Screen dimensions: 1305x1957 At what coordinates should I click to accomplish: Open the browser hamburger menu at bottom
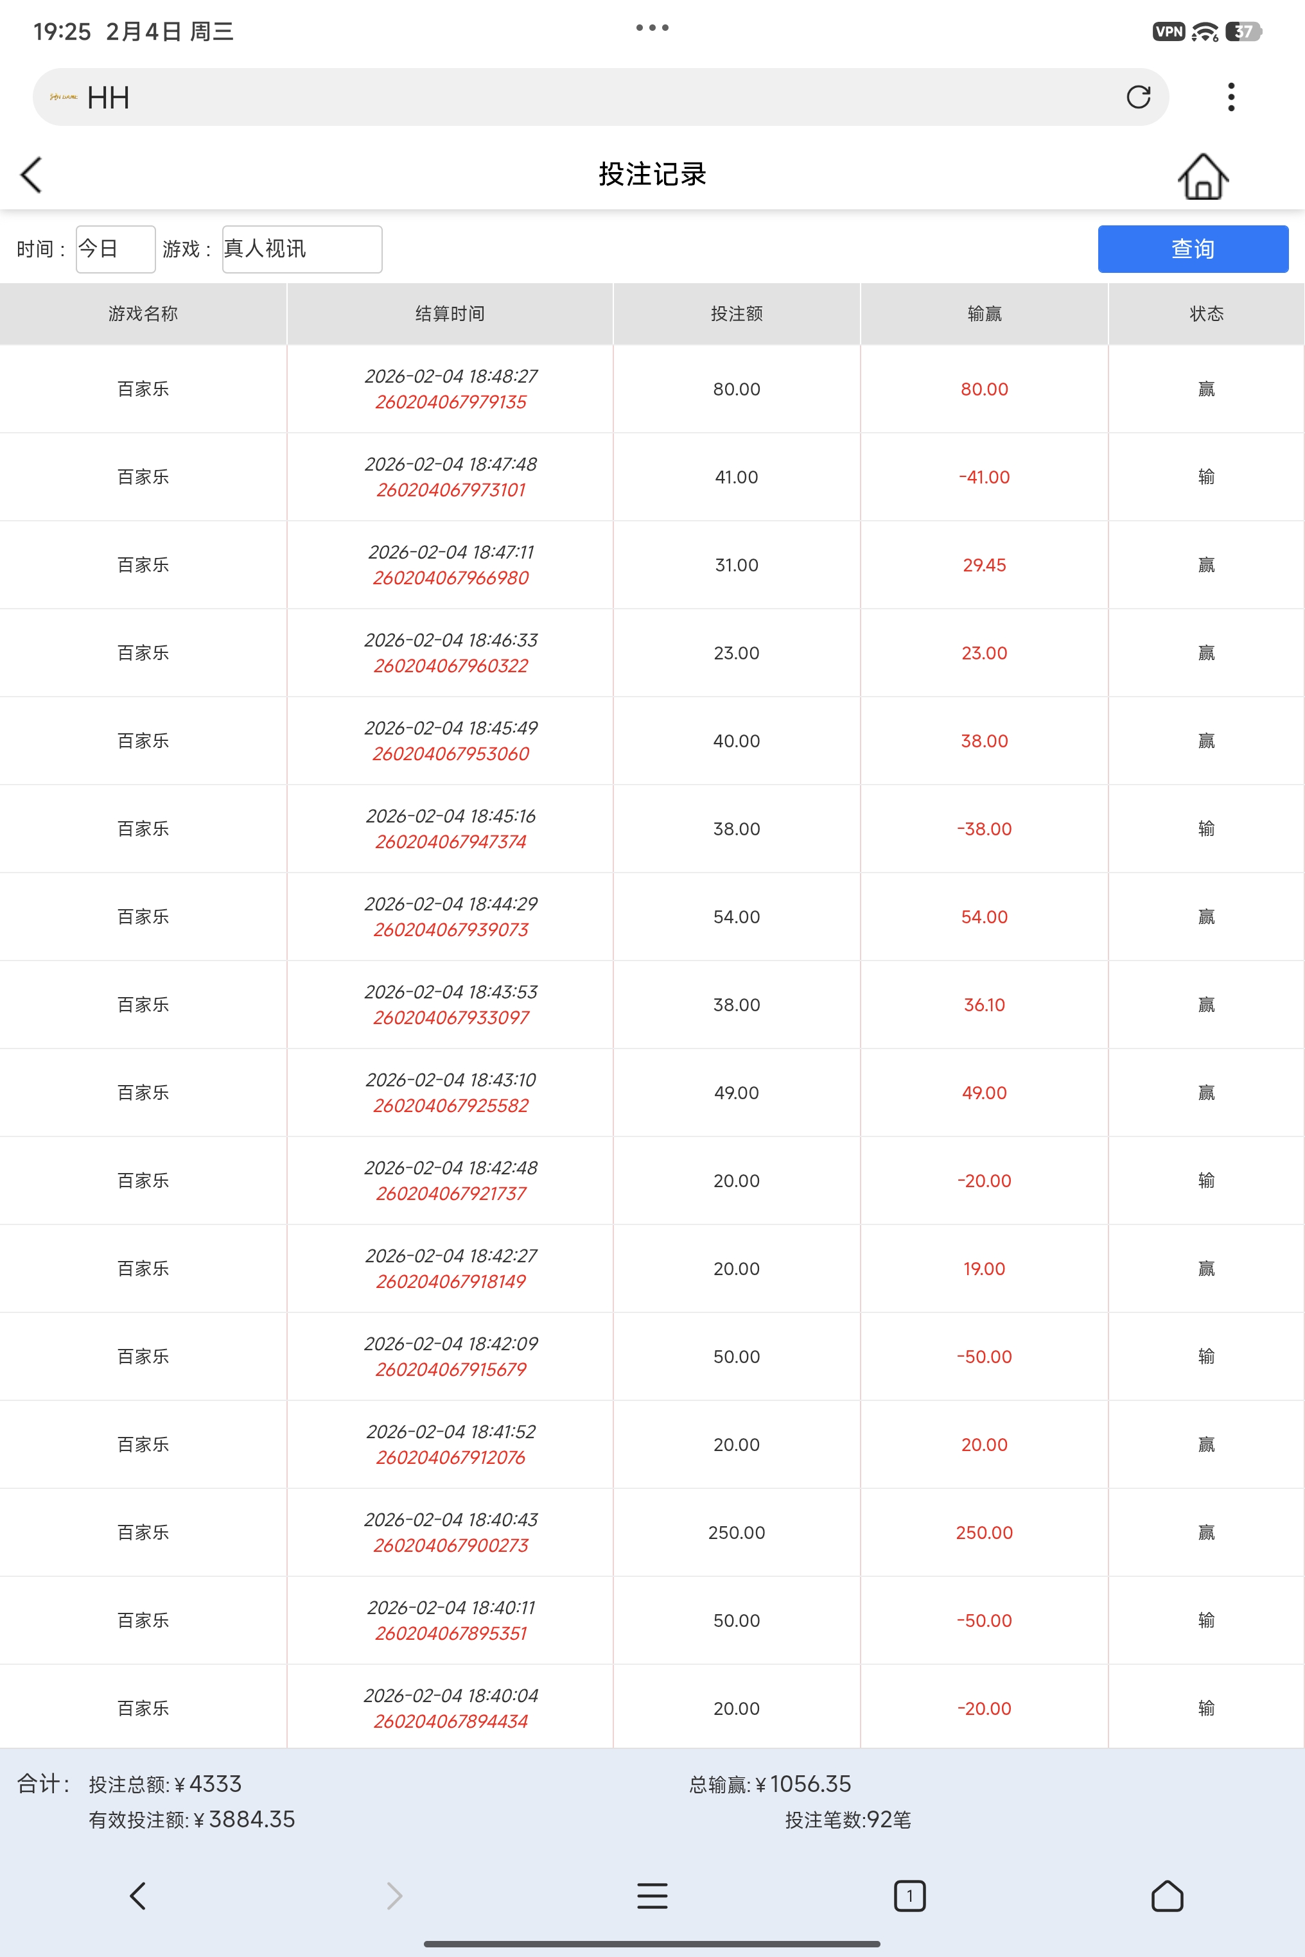[652, 1896]
